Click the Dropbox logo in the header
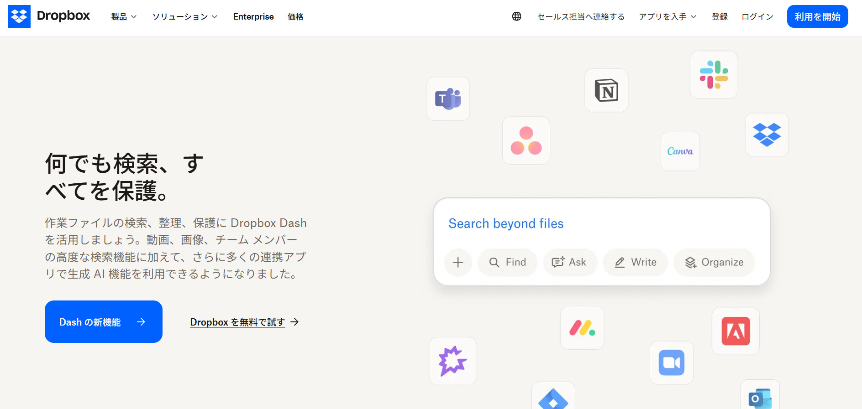The image size is (862, 409). tap(49, 16)
